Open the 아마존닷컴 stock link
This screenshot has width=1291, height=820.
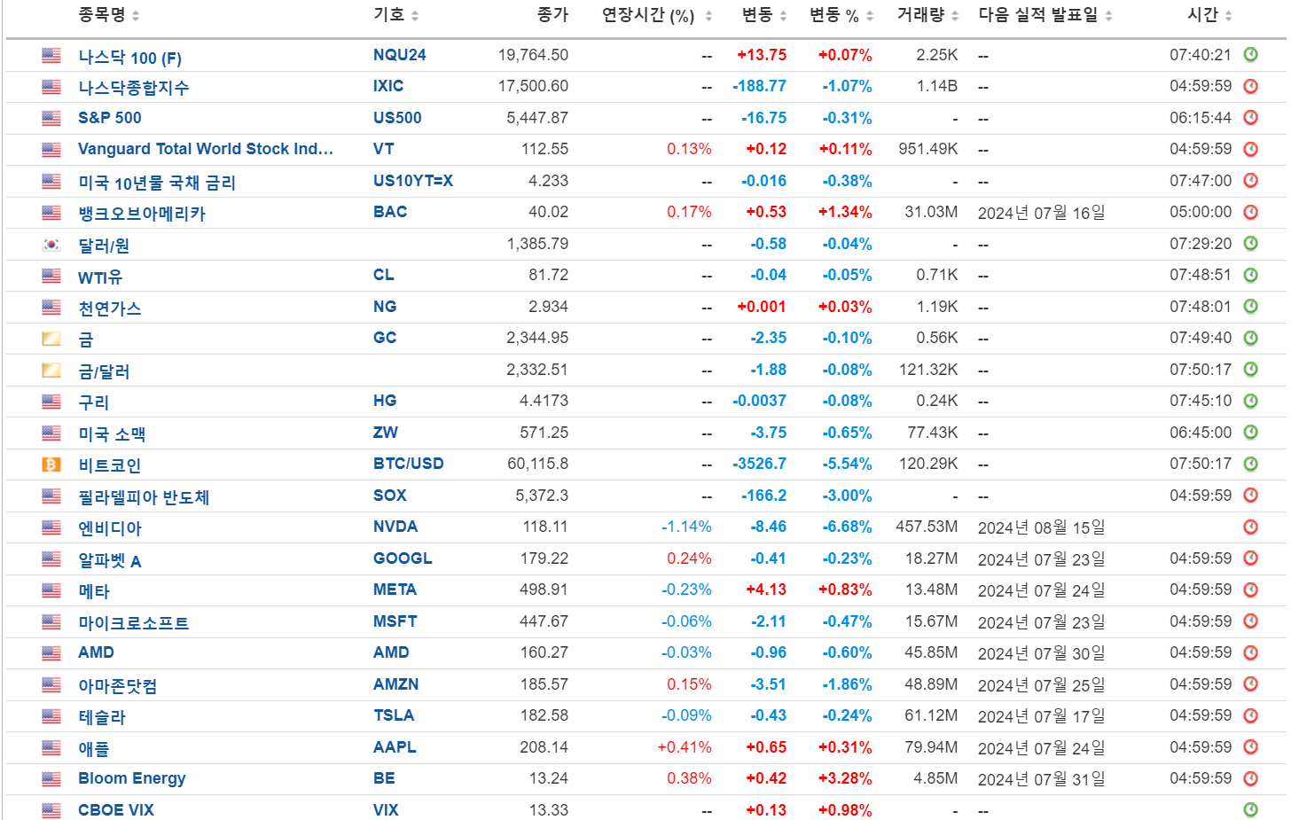point(118,686)
